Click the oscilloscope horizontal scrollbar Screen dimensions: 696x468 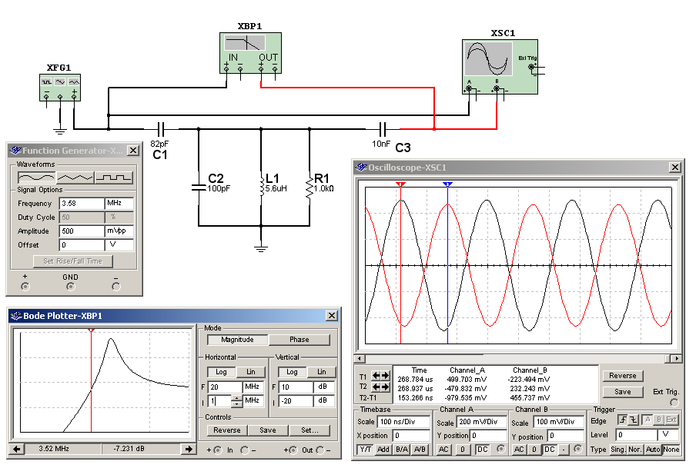[x=517, y=358]
